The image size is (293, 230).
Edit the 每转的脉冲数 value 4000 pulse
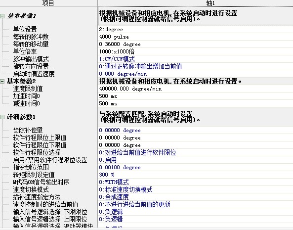(195, 37)
